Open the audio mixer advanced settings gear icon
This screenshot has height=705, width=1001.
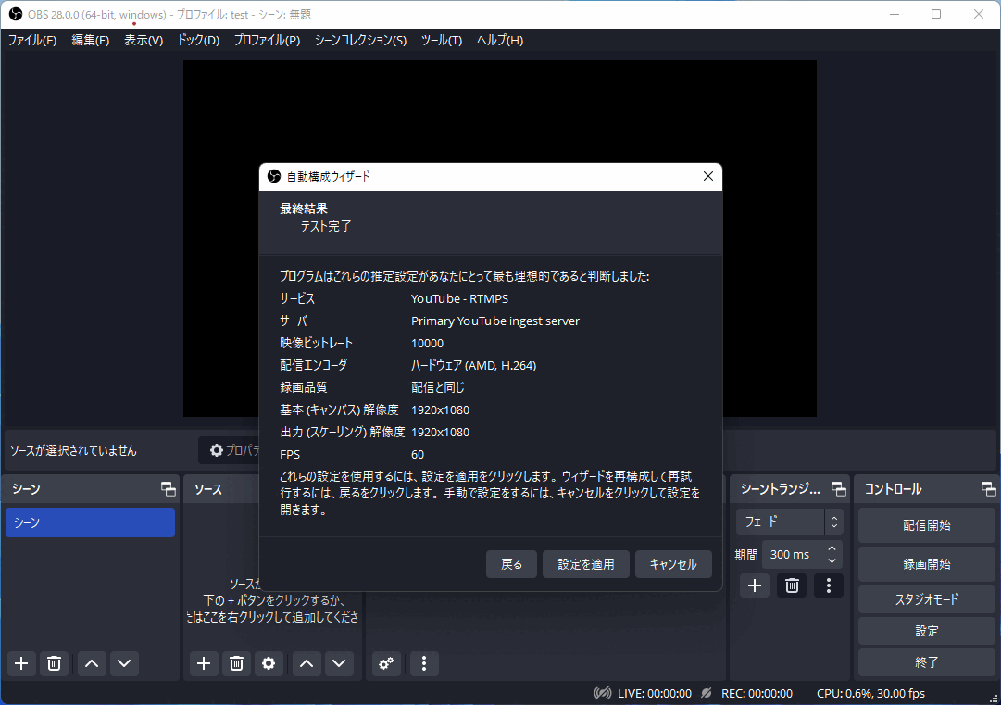pos(386,663)
